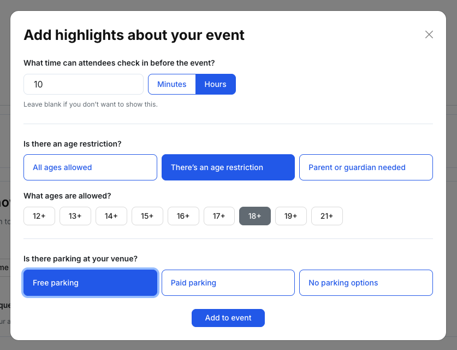Click the selected 18+ age chip

tap(255, 216)
